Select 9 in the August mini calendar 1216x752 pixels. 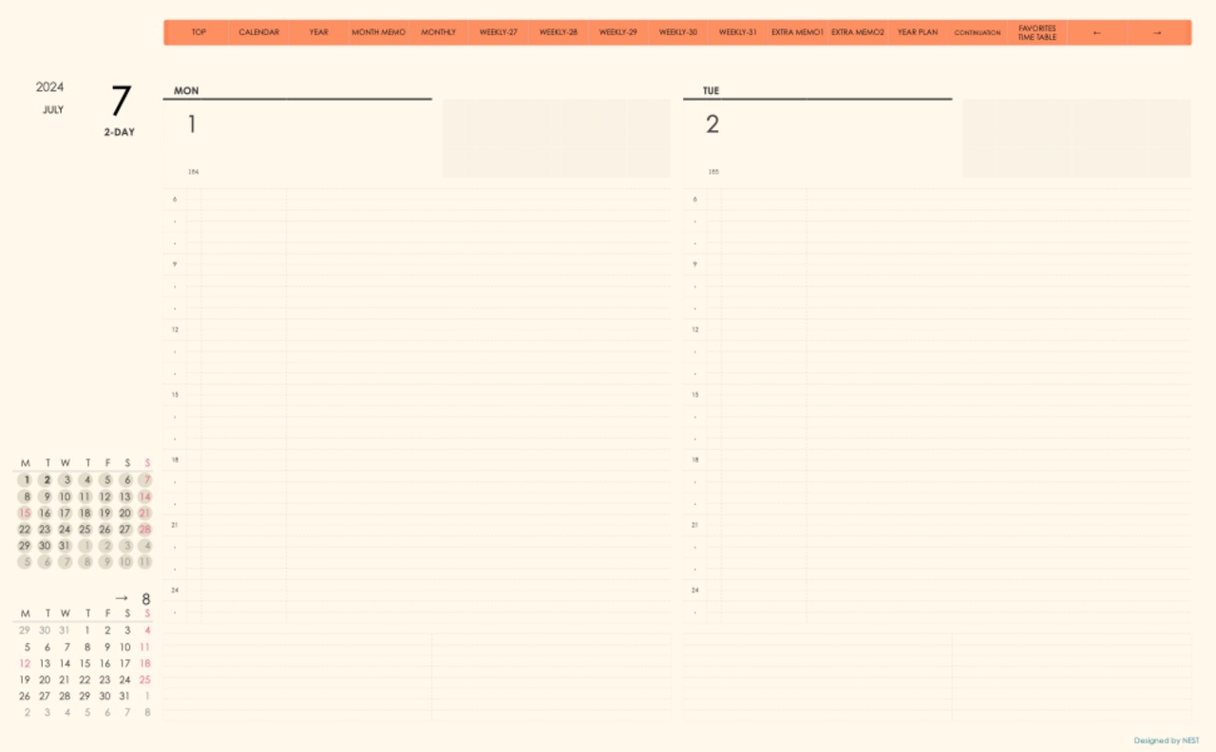pyautogui.click(x=106, y=647)
